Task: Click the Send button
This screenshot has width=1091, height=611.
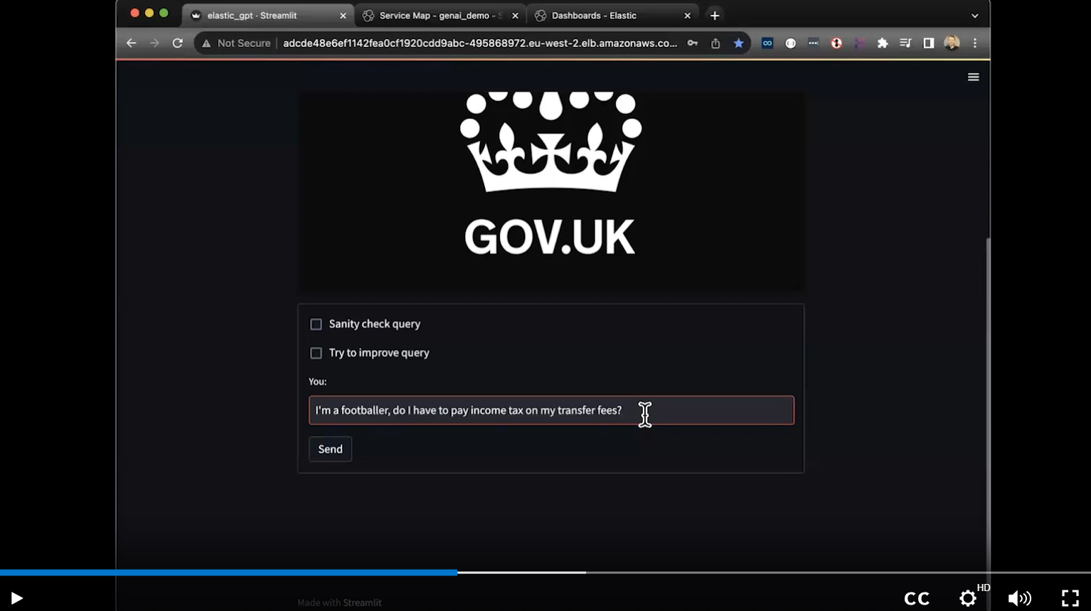Action: (x=330, y=449)
